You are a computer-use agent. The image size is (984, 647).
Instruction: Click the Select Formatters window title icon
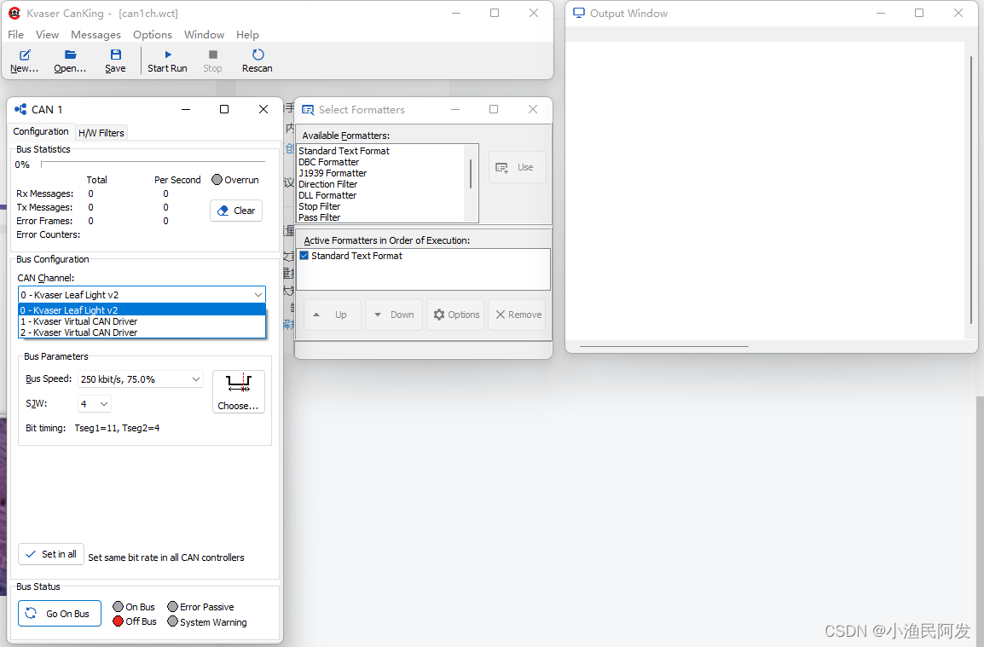click(308, 110)
